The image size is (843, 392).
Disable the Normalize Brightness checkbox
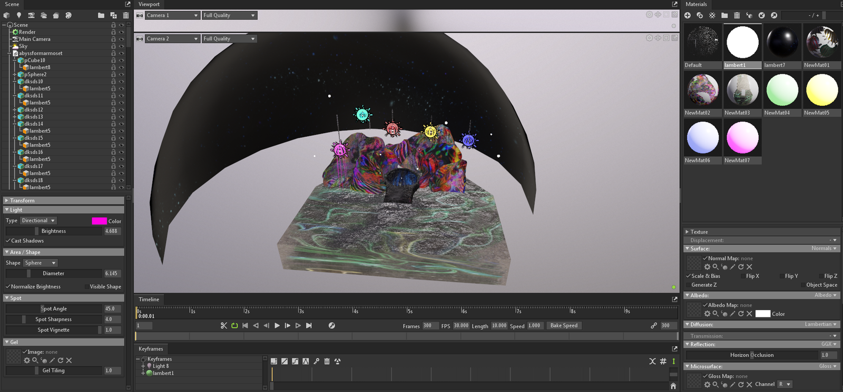tap(8, 286)
